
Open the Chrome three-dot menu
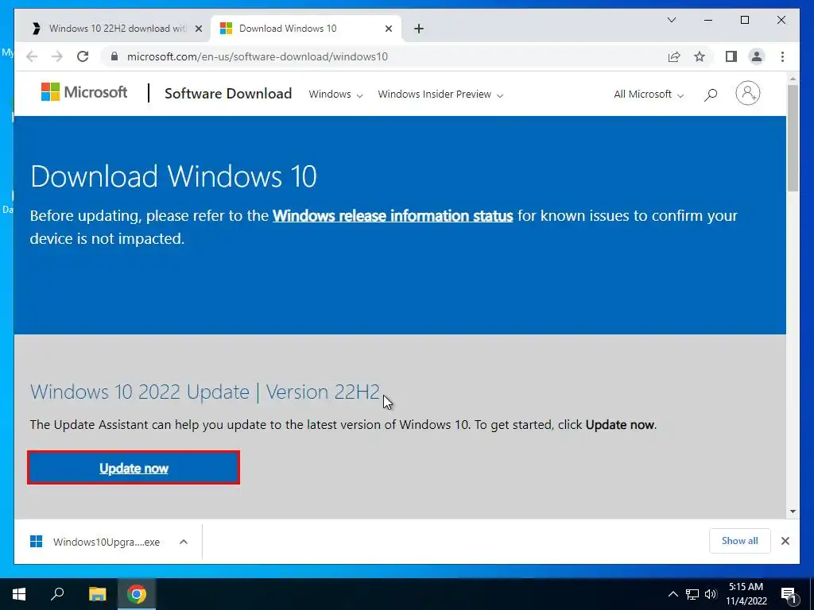click(782, 56)
